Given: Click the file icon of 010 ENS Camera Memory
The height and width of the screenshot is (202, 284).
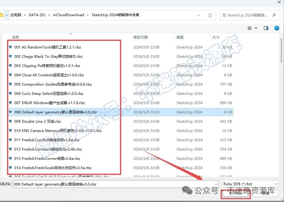Looking at the screenshot, I should 10,130.
